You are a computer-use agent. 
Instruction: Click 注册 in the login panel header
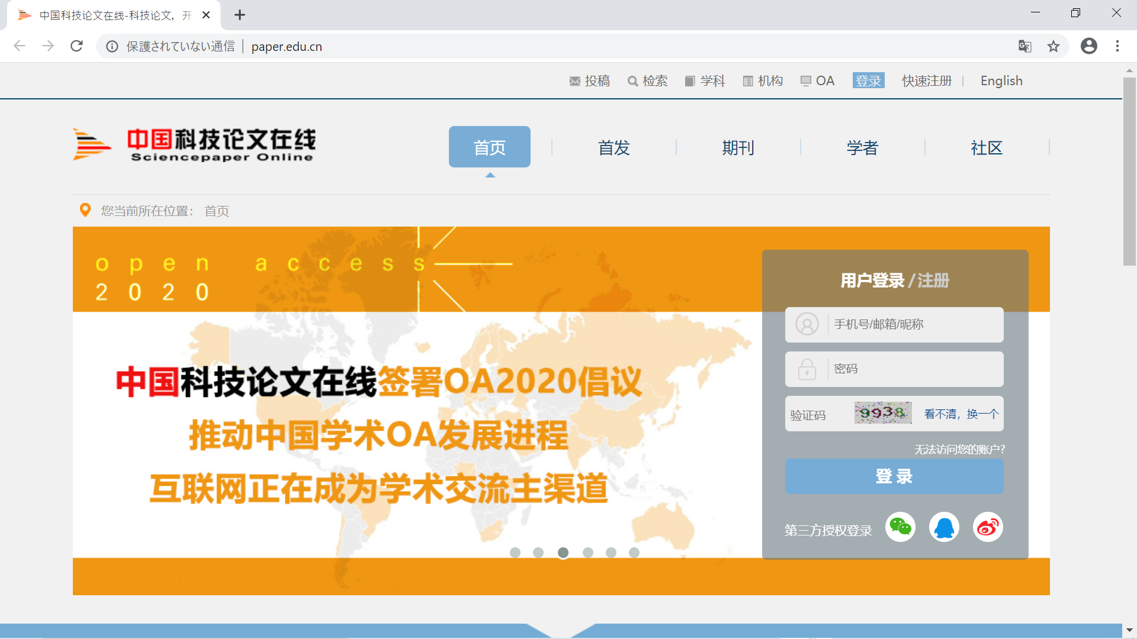pos(933,280)
